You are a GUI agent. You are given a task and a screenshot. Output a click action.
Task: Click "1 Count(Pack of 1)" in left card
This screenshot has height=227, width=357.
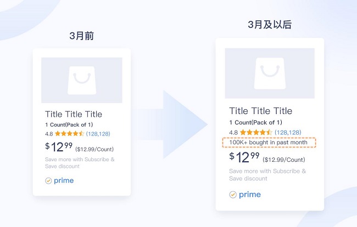click(70, 125)
